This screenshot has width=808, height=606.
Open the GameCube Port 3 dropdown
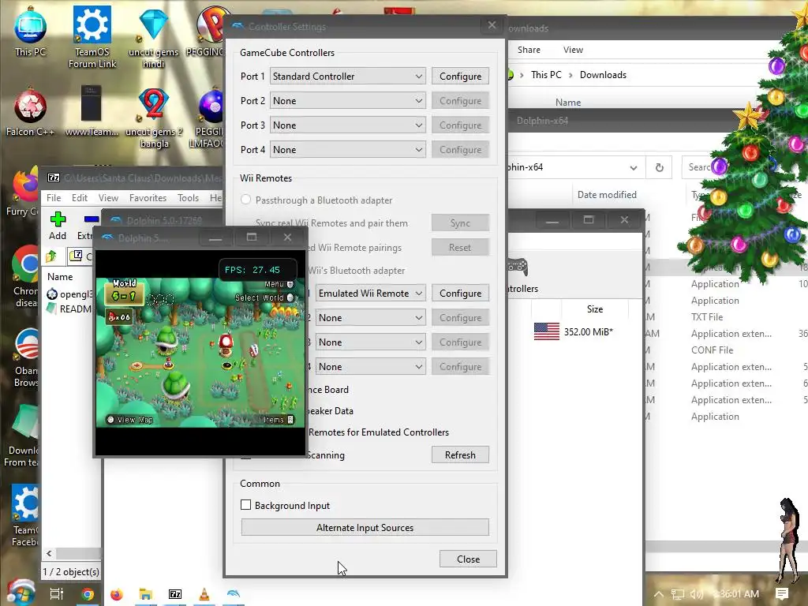click(348, 125)
